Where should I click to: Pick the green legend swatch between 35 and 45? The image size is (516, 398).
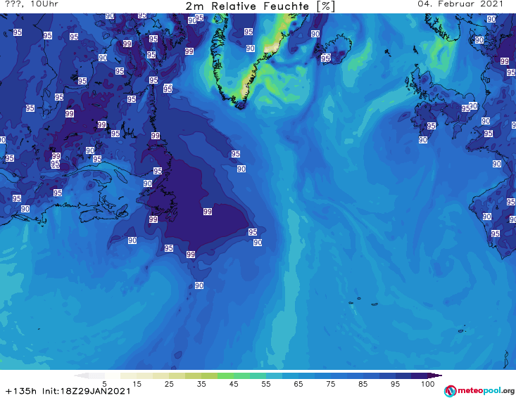pos(225,375)
